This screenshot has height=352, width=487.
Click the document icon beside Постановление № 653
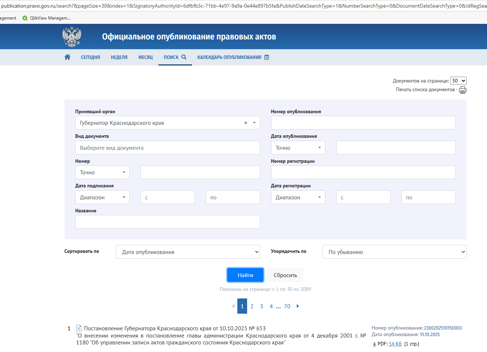pyautogui.click(x=79, y=328)
